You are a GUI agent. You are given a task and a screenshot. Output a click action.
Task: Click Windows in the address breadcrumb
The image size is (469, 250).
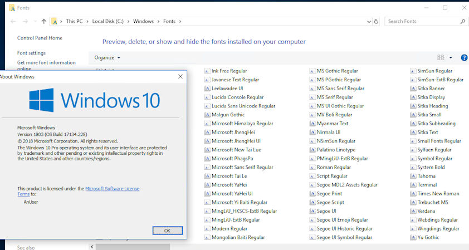pos(143,22)
